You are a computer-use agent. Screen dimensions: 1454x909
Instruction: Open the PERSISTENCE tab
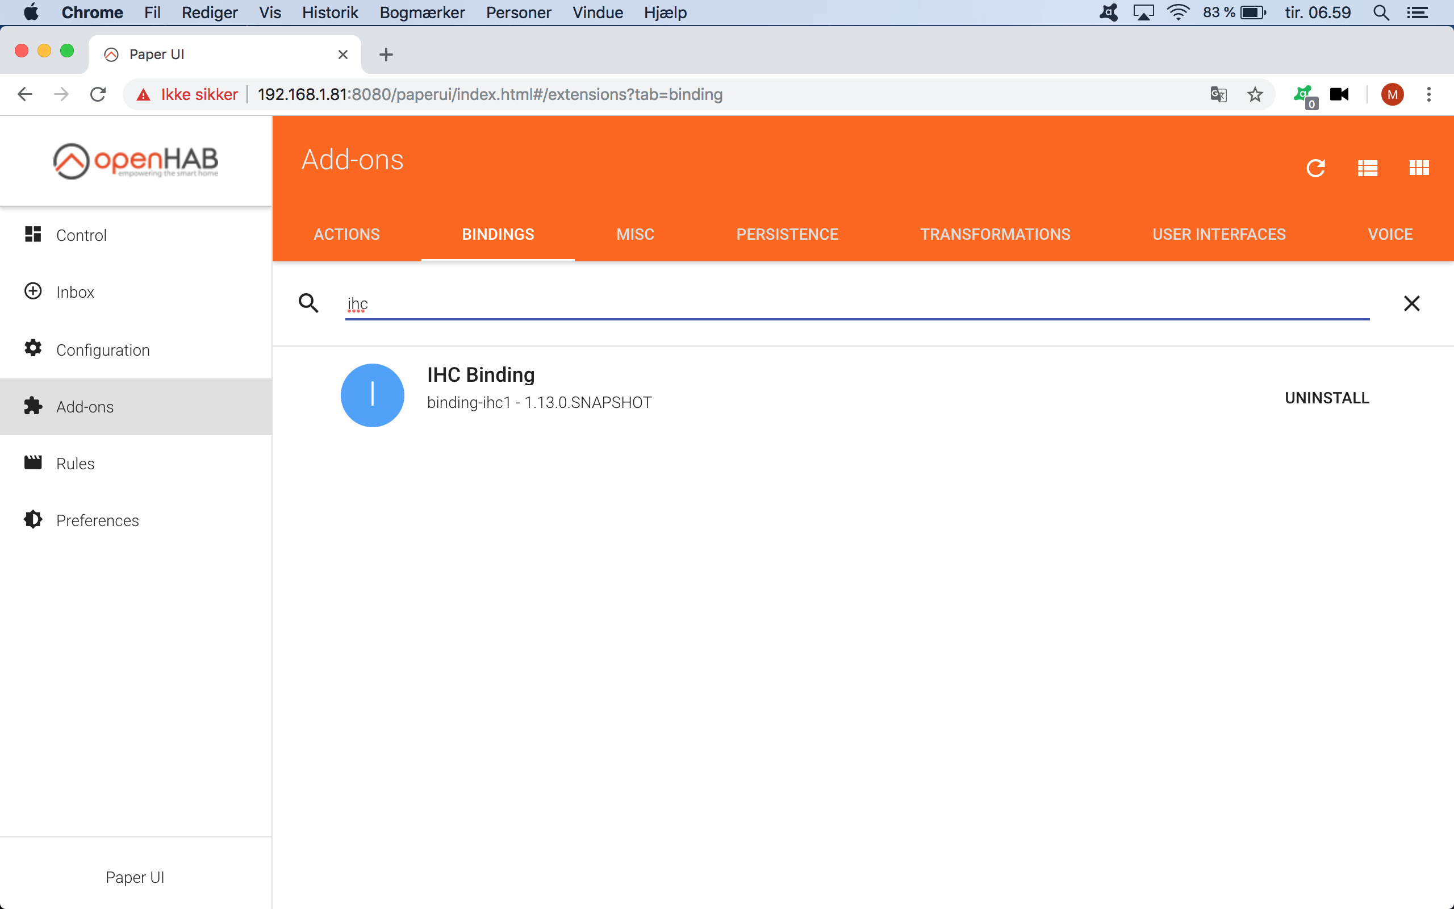[787, 235]
